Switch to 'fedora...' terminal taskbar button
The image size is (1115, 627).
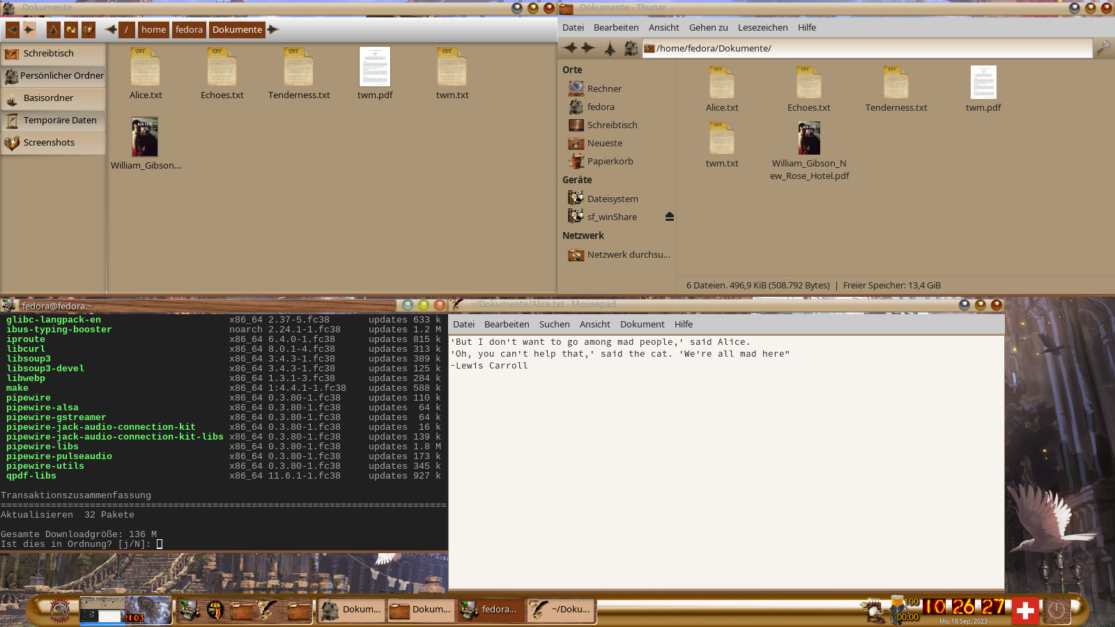pos(491,610)
